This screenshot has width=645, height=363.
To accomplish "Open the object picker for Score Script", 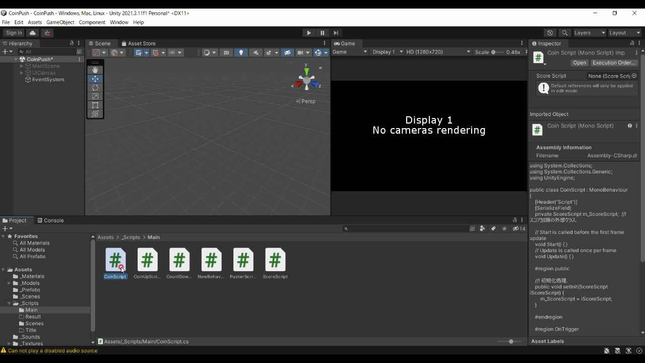I will (634, 76).
